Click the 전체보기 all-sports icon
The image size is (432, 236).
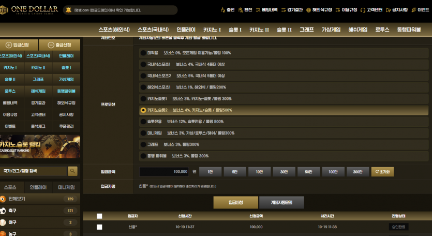3,199
